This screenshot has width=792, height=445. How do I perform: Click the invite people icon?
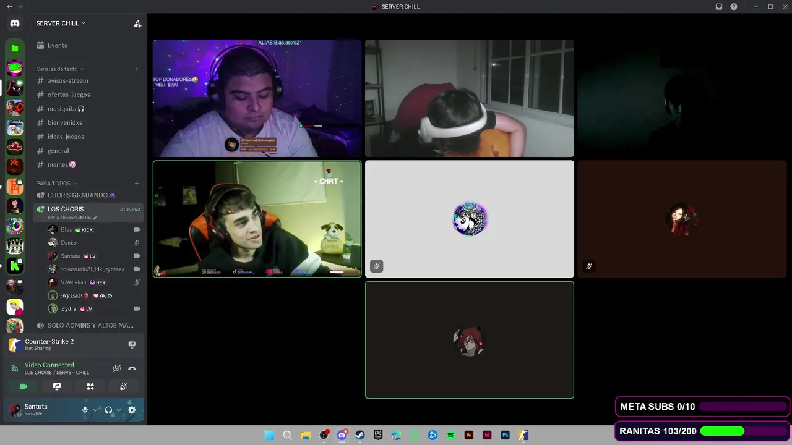click(137, 23)
